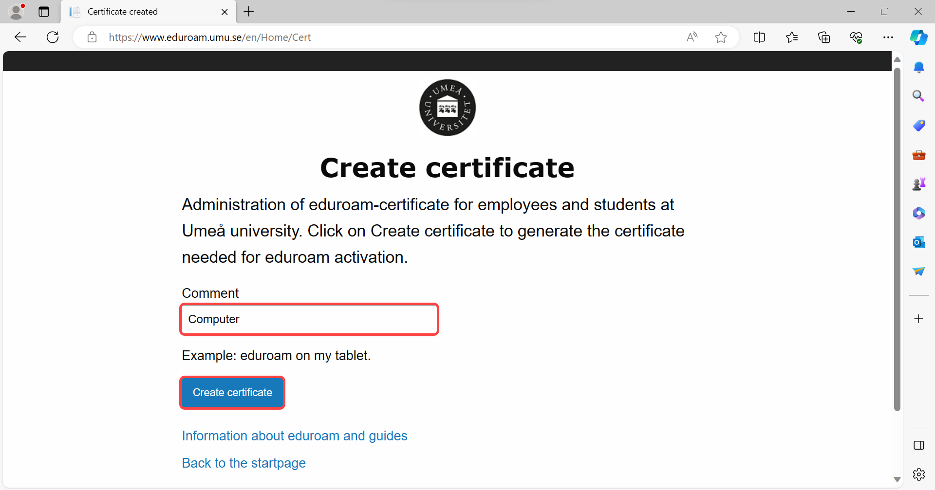Open the sidebar Search icon
The image size is (935, 490).
pyautogui.click(x=918, y=96)
